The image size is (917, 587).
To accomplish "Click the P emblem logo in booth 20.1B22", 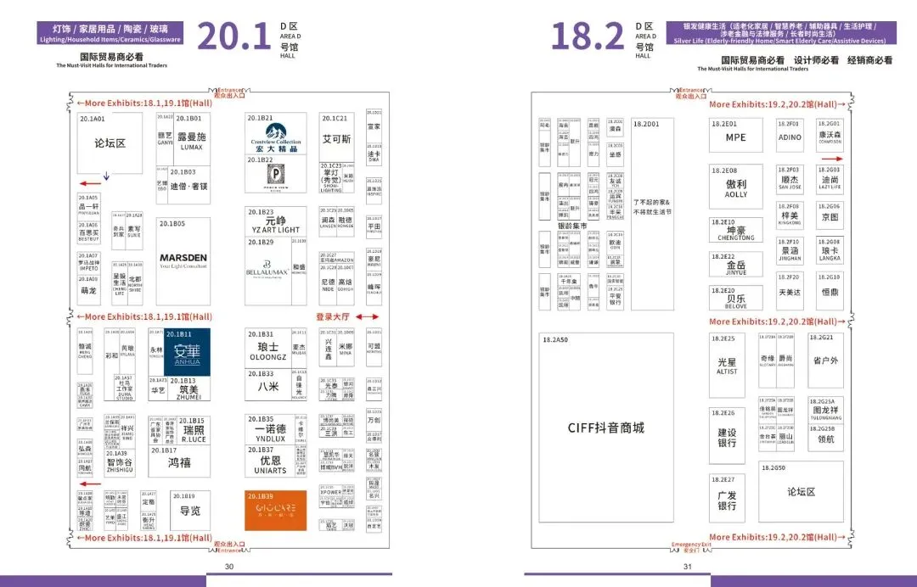I will click(x=275, y=177).
